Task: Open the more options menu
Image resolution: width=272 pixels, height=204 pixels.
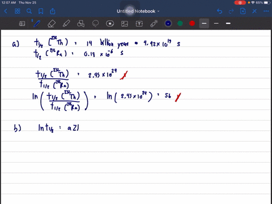Action: pyautogui.click(x=266, y=11)
